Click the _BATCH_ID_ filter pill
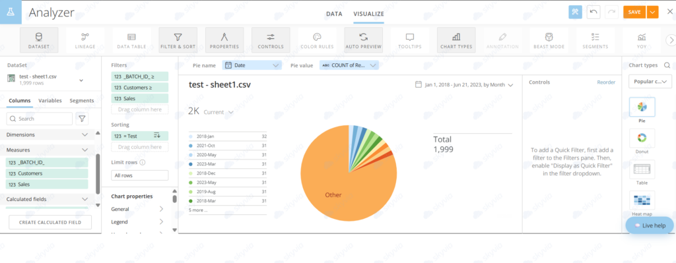The width and height of the screenshot is (676, 263). click(x=140, y=76)
